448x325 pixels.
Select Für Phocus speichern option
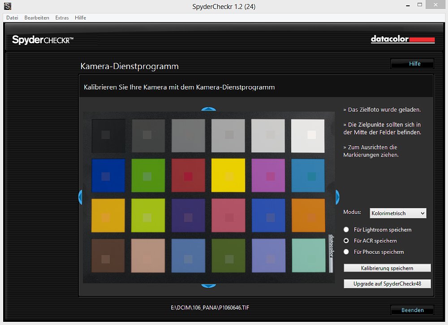click(x=346, y=252)
